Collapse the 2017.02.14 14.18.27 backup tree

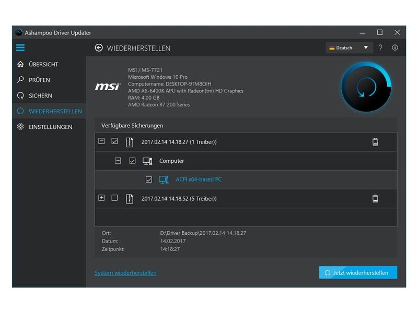pos(101,141)
